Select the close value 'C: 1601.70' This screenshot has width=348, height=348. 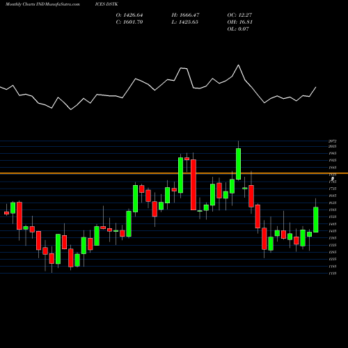(x=129, y=22)
